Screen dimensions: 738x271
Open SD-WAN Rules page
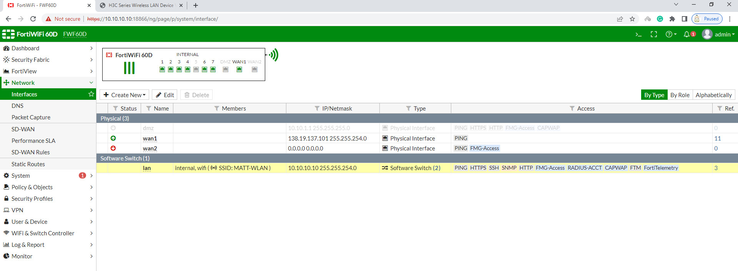(x=48, y=152)
